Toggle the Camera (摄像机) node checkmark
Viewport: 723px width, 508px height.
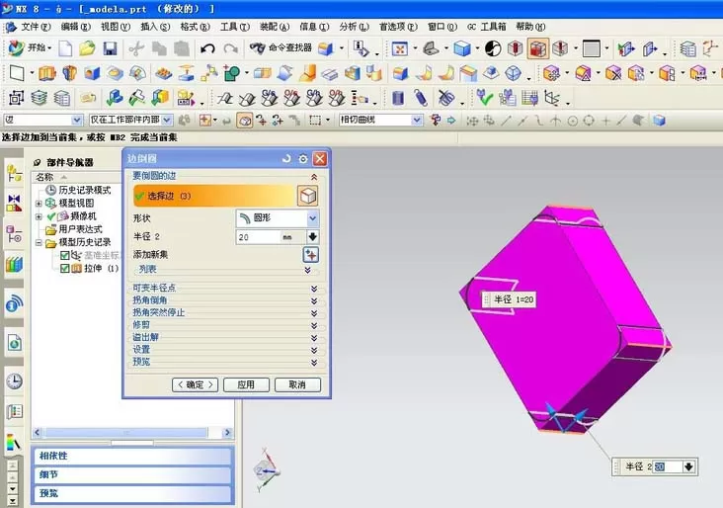click(x=51, y=215)
